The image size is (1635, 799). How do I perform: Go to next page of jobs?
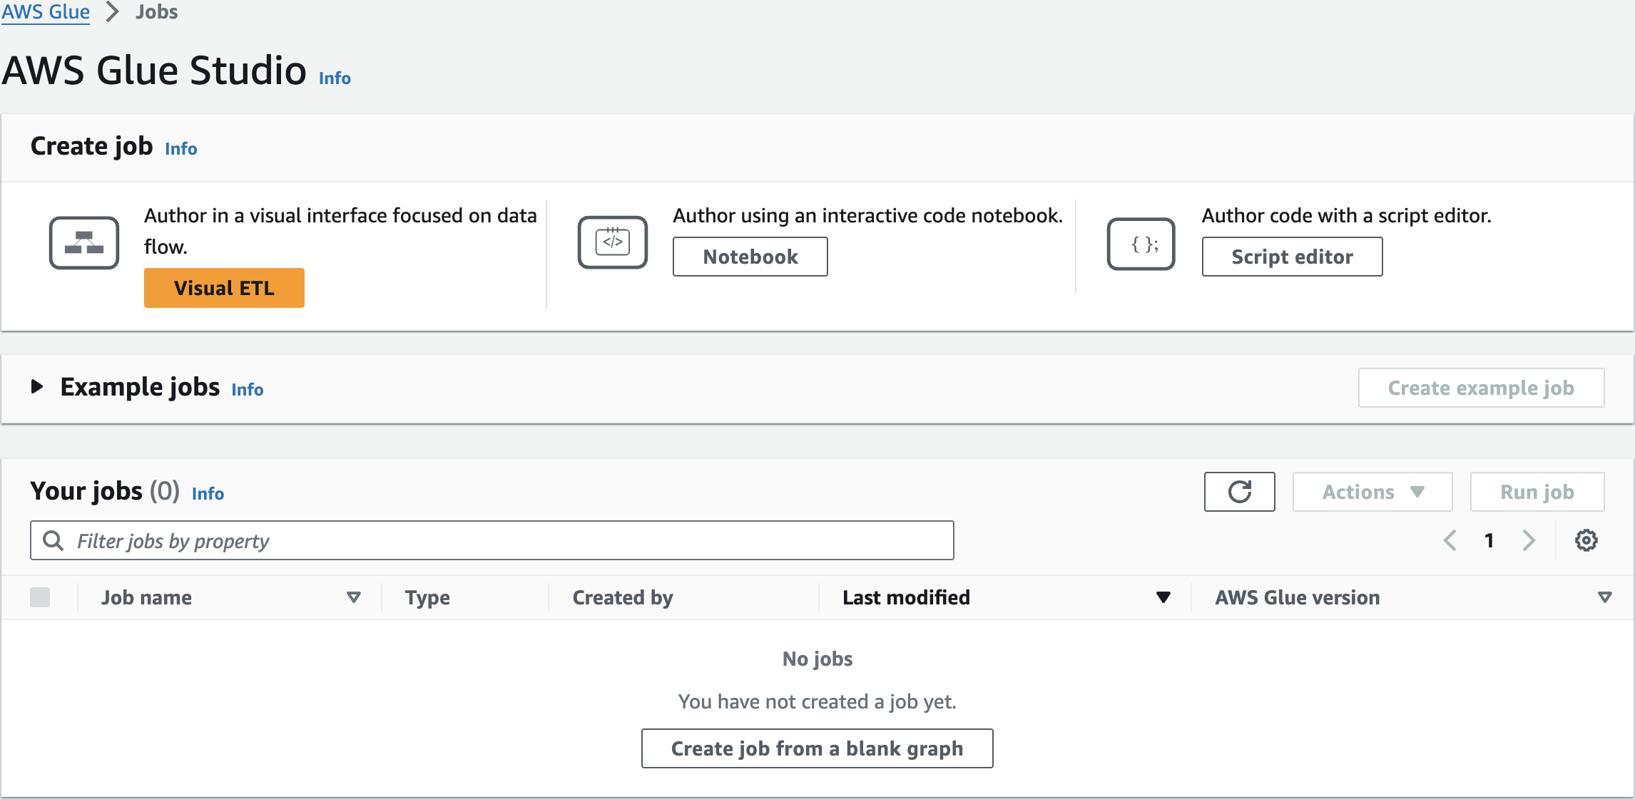(1528, 540)
